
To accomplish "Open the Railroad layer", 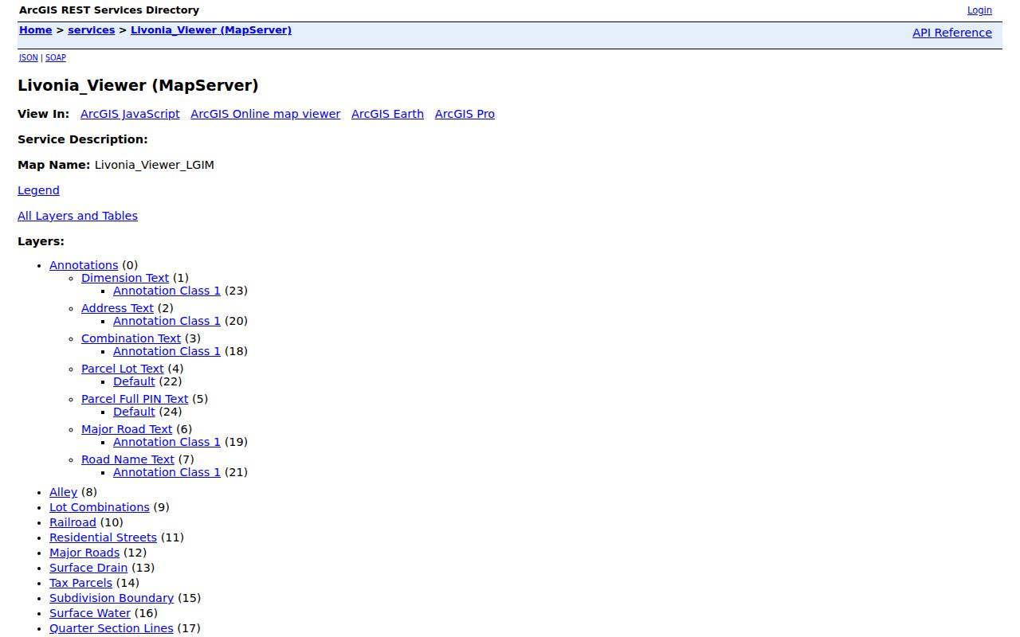I will (73, 522).
